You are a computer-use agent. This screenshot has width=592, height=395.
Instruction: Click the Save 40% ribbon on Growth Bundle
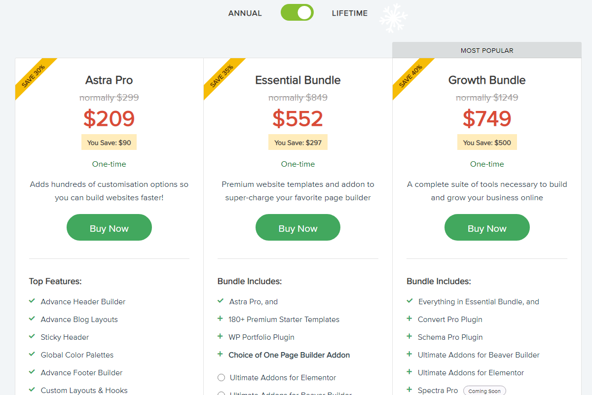click(411, 76)
